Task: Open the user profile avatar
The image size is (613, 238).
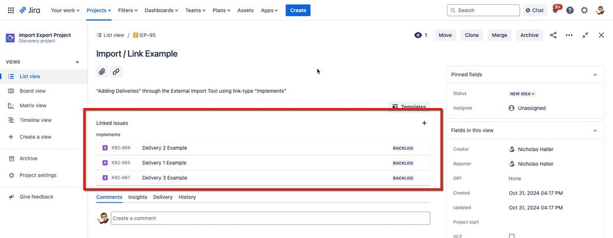Action: [x=600, y=10]
